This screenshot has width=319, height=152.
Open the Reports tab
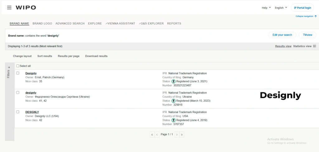coord(174,23)
